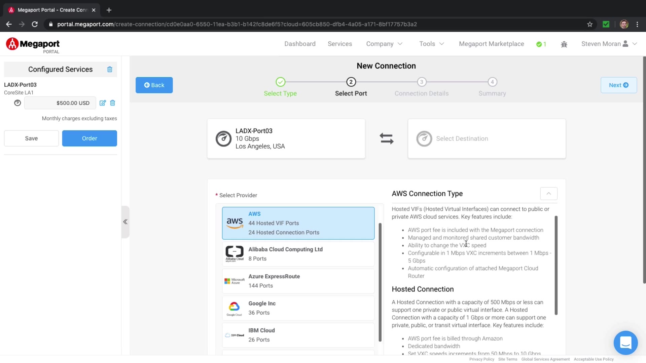The width and height of the screenshot is (646, 363).
Task: Expand the Company dropdown menu
Action: 384,44
